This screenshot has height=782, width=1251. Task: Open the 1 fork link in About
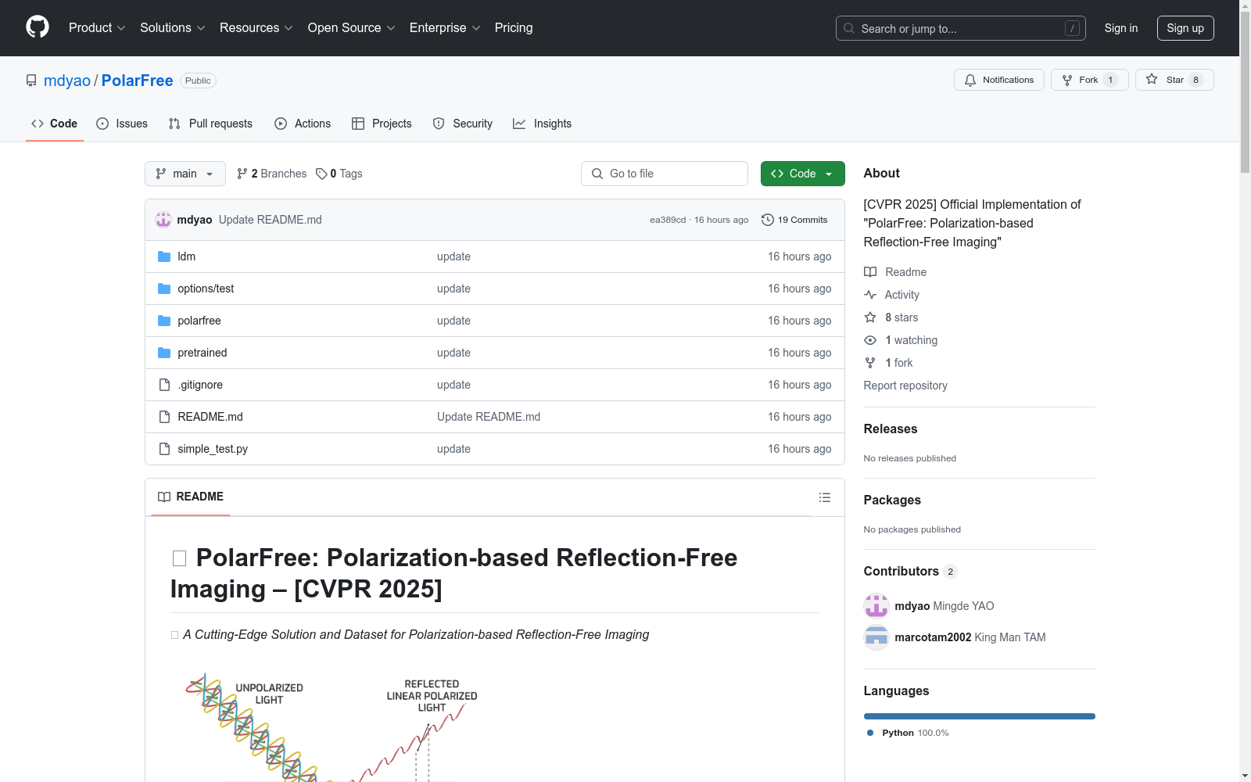pos(899,363)
